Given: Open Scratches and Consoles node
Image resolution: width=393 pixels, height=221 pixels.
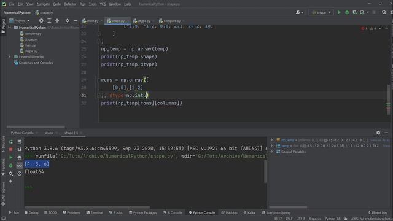Looking at the screenshot, I should point(36,63).
